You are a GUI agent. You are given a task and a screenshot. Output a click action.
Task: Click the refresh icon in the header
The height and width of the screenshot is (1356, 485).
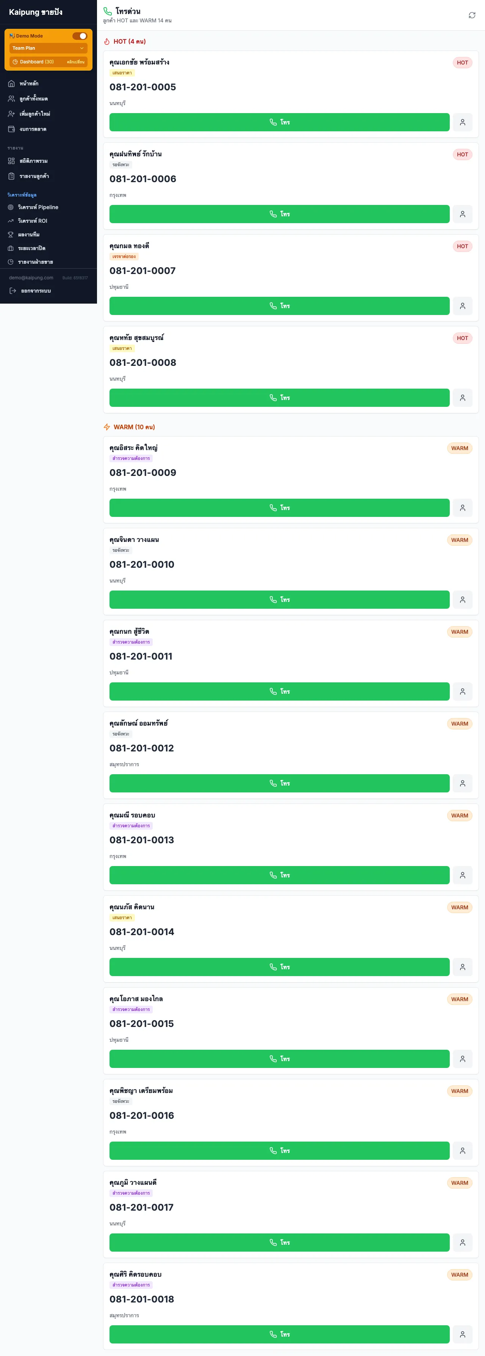[472, 15]
